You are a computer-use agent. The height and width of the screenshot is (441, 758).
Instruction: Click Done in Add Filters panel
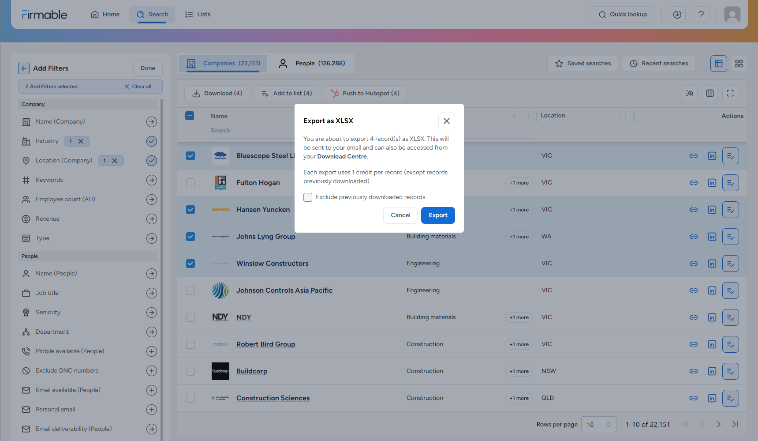coord(148,68)
